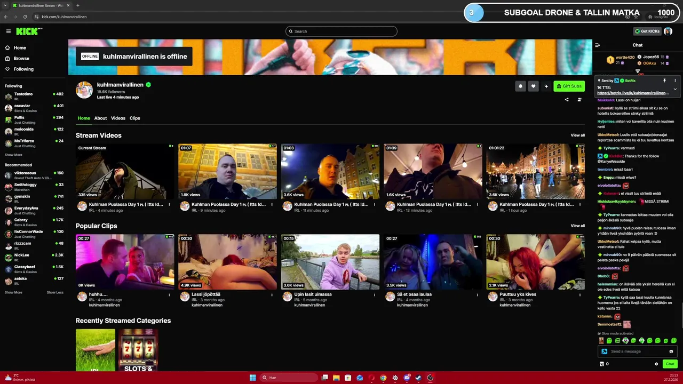Open pinned message three-dot menu
683x384 pixels.
coord(675,81)
